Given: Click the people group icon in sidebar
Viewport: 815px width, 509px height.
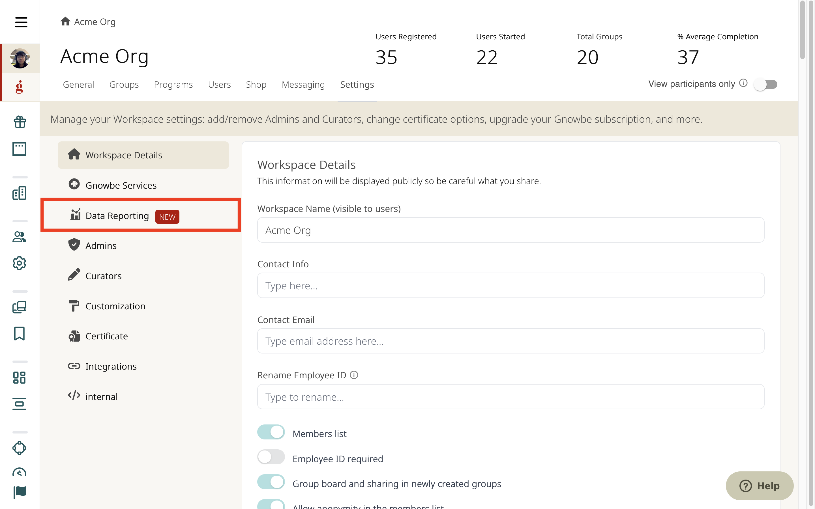Looking at the screenshot, I should coord(20,237).
